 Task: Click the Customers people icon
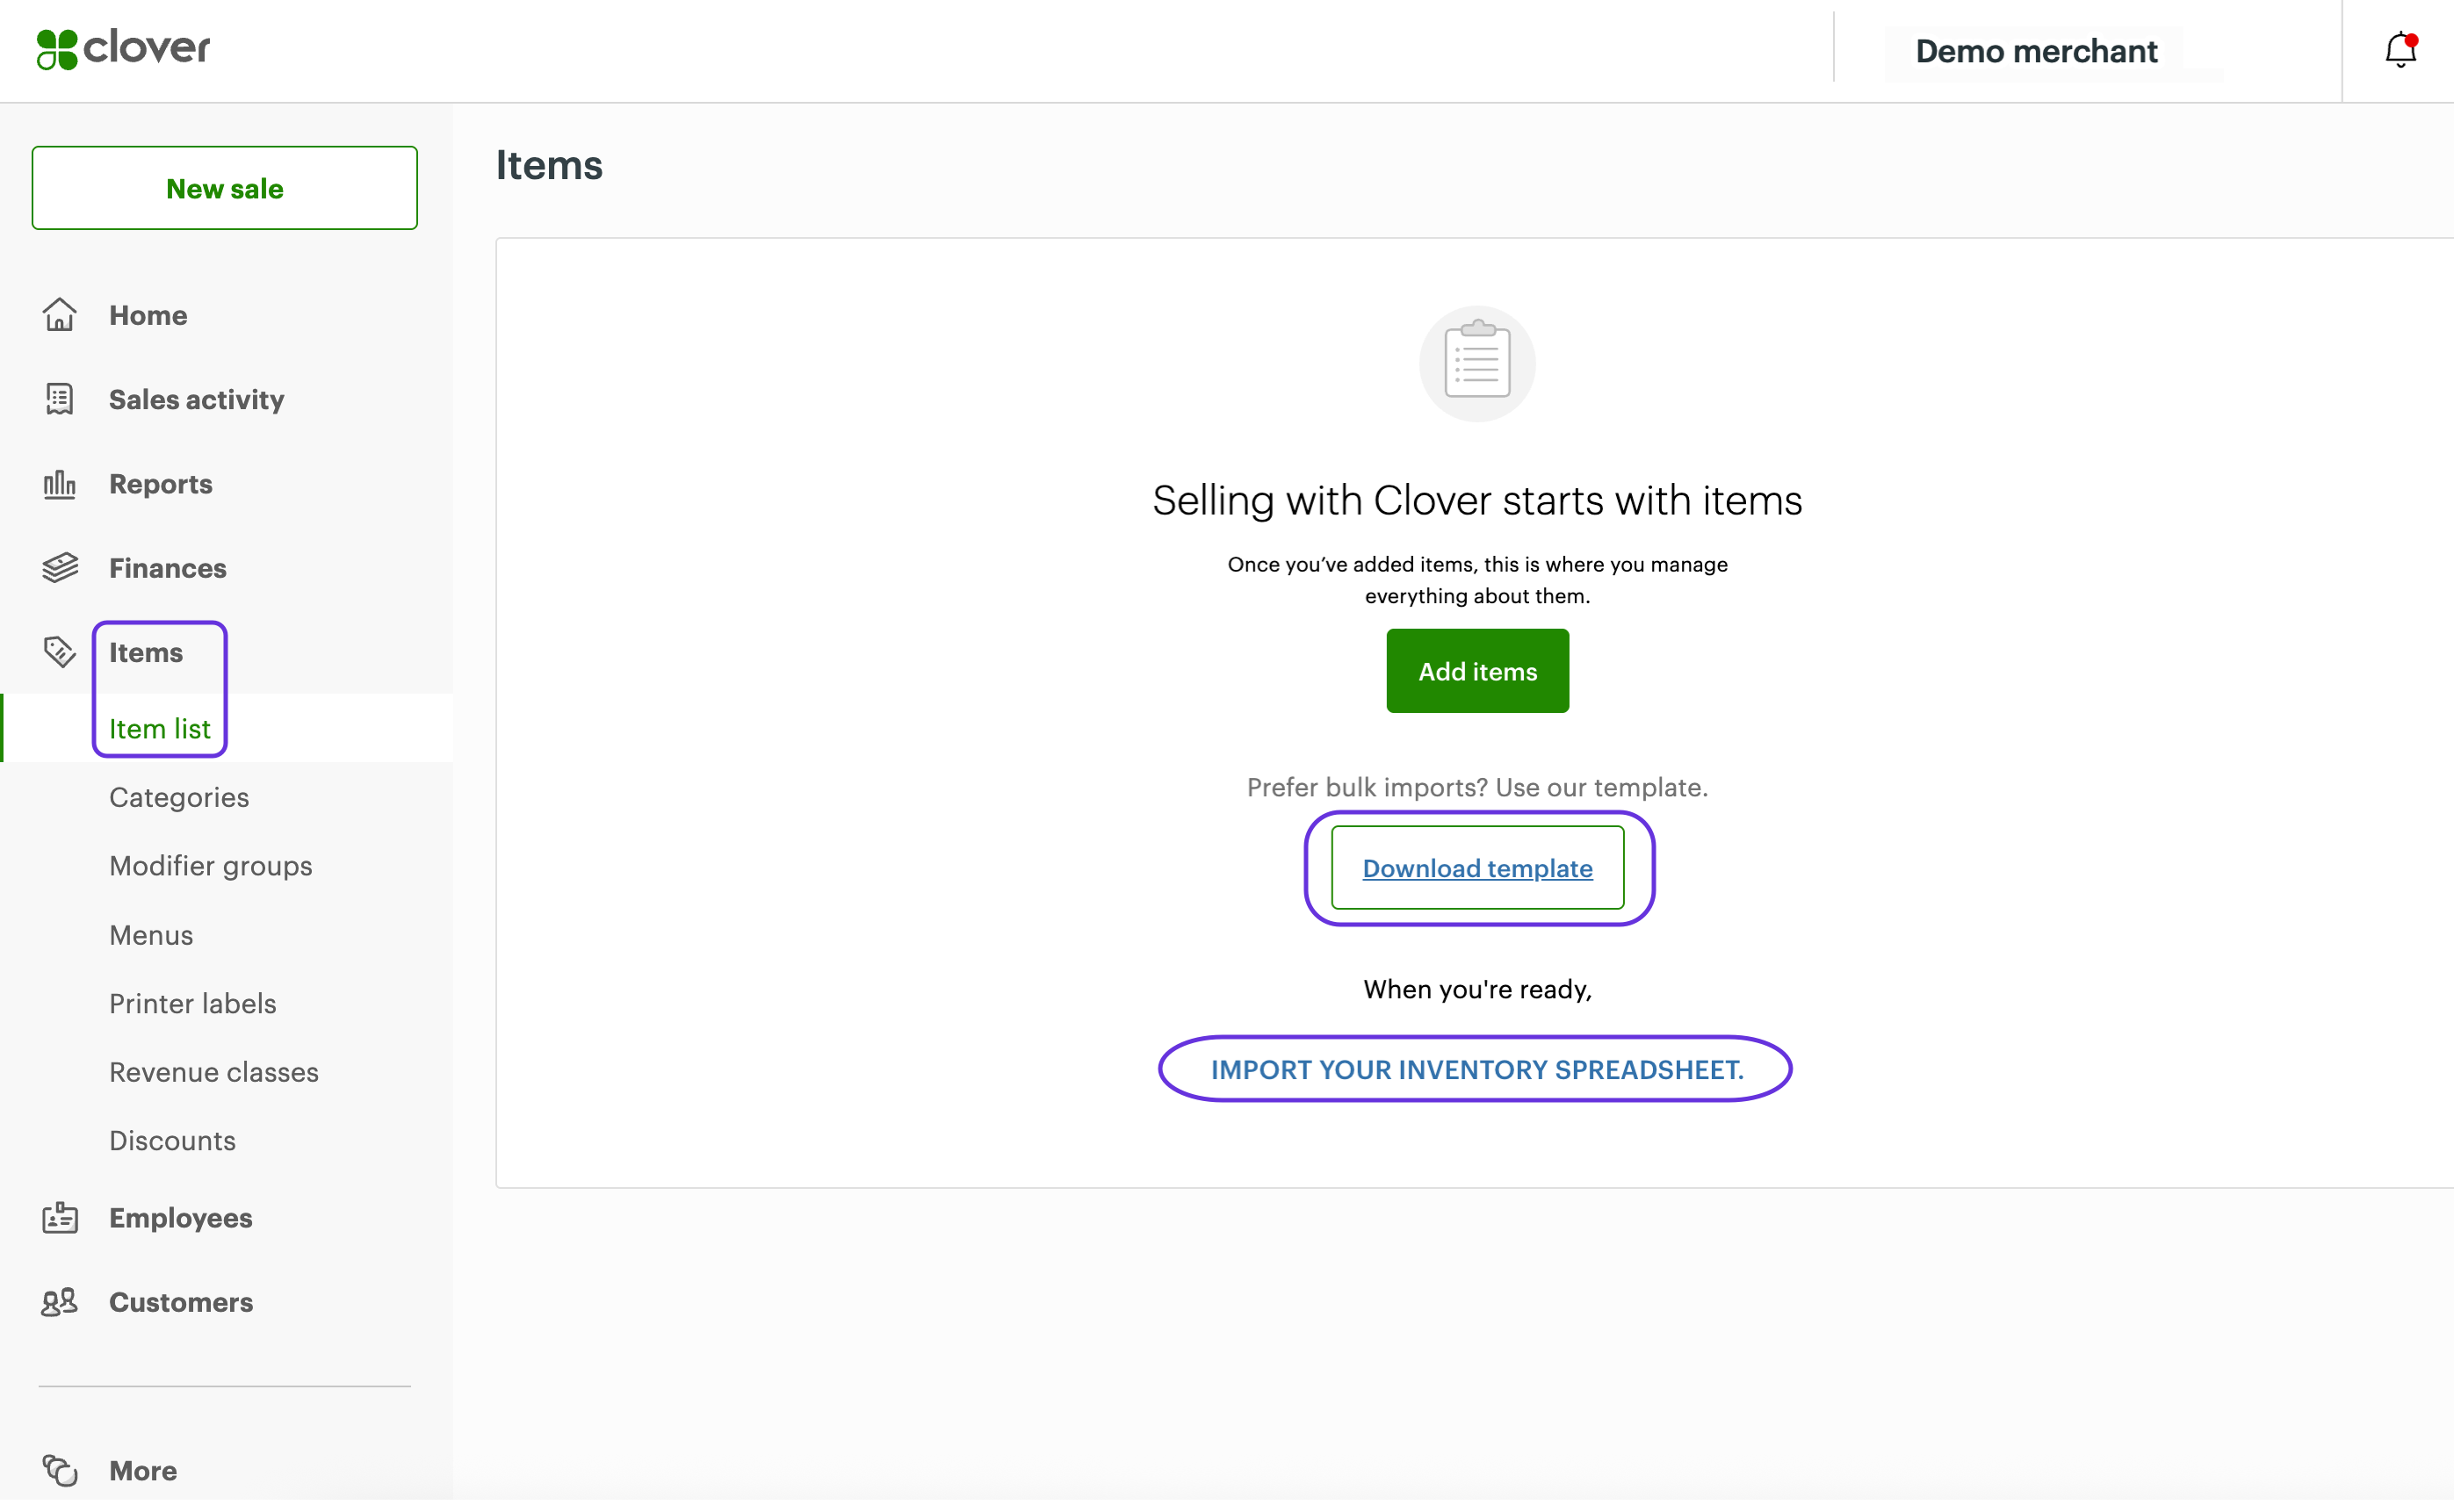[x=59, y=1304]
